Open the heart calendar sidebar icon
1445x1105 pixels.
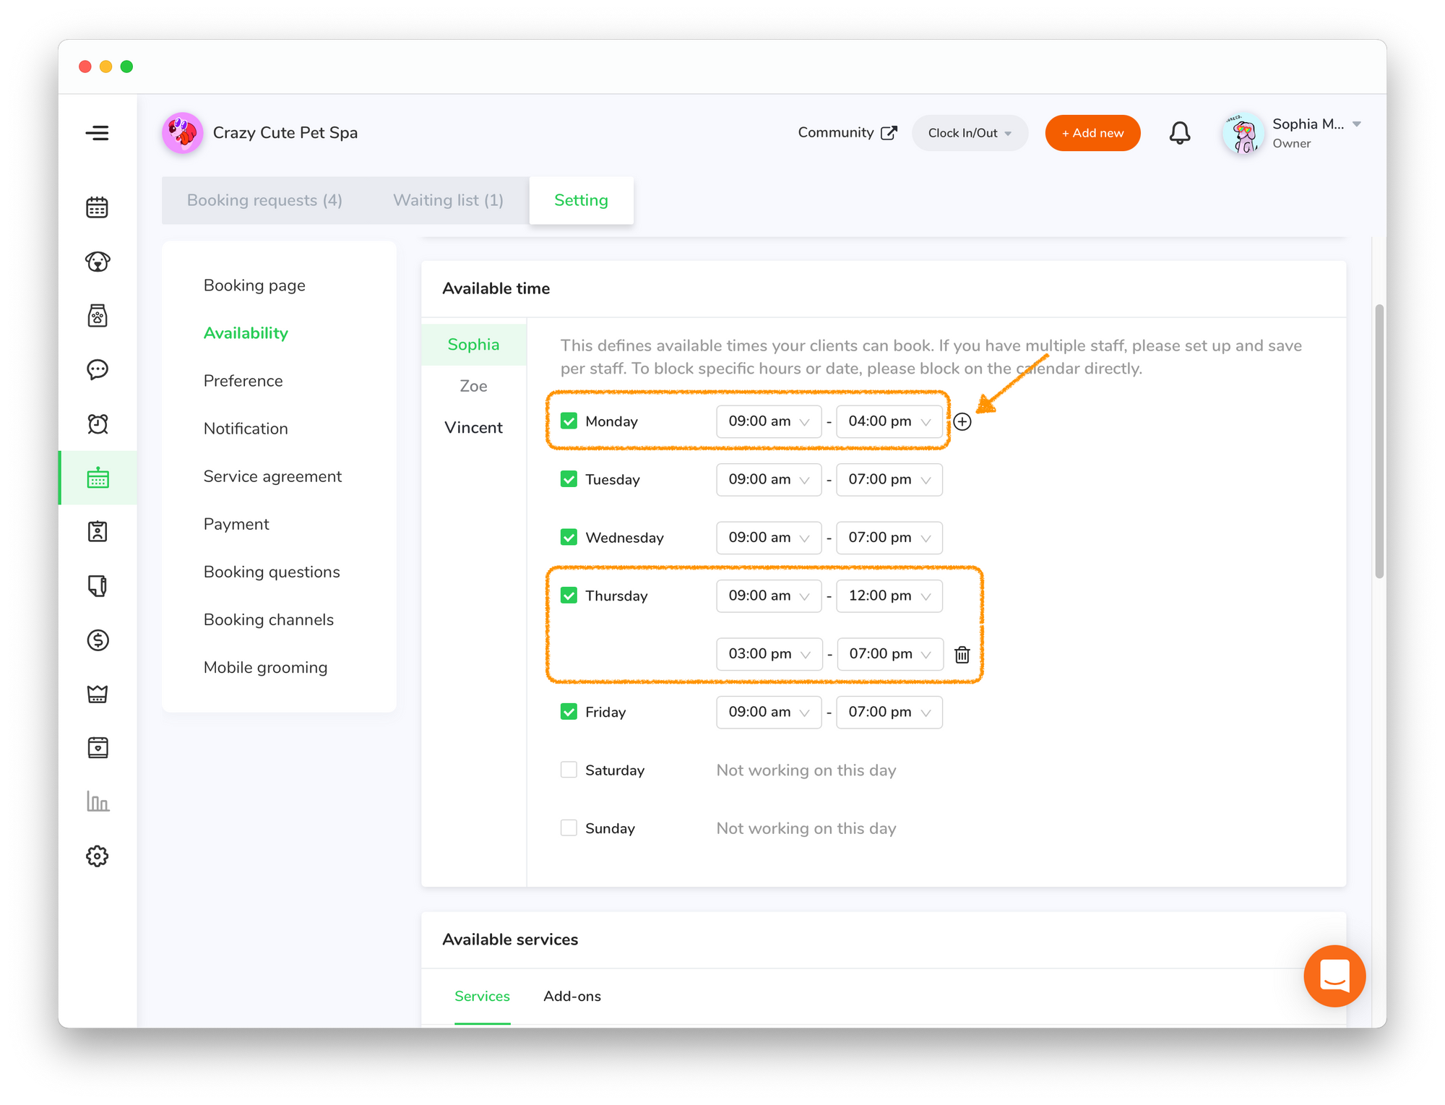pos(97,748)
